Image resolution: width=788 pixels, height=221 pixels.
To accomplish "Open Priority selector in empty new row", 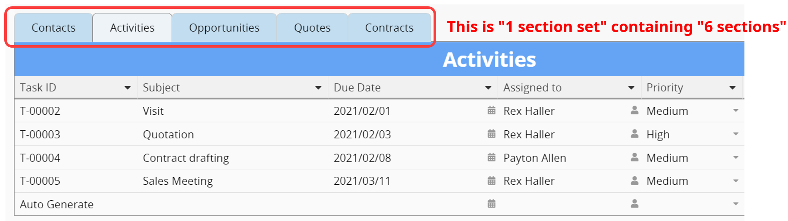I will [736, 204].
